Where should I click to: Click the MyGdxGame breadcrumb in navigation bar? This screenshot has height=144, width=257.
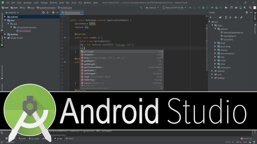[65, 7]
